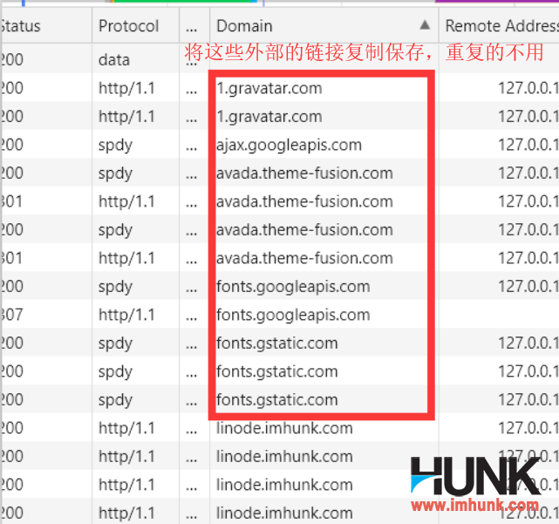Select the ajax.googleapis.com request row
This screenshot has width=559, height=524.
coord(289,145)
